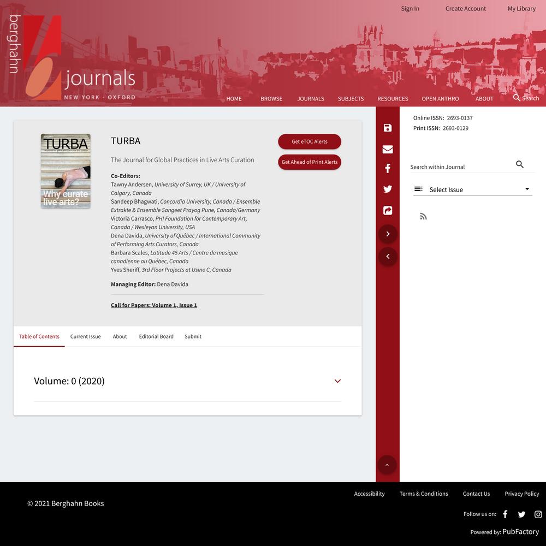Click PubFactory link in footer
Viewport: 546px width, 546px height.
tap(520, 532)
